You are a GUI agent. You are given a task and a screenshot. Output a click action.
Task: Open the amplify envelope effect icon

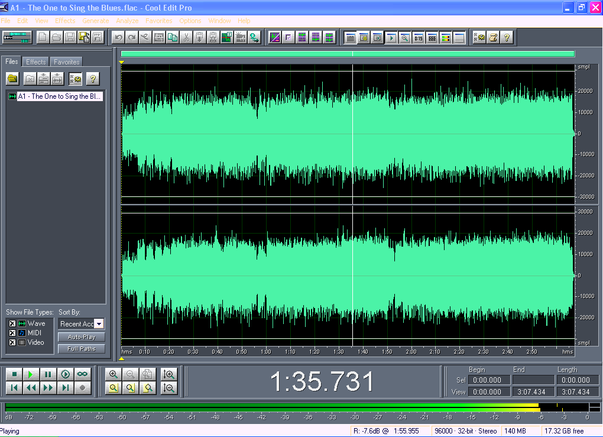click(274, 37)
